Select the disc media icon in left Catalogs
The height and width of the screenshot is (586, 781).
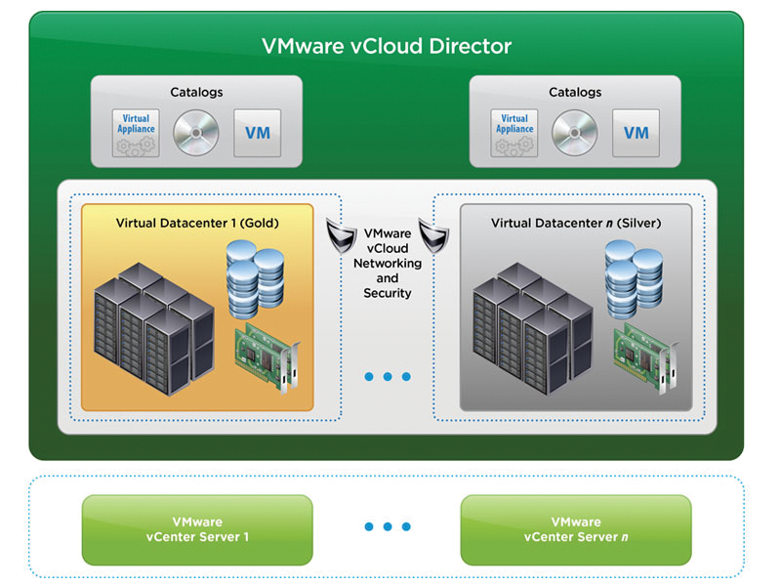[196, 133]
